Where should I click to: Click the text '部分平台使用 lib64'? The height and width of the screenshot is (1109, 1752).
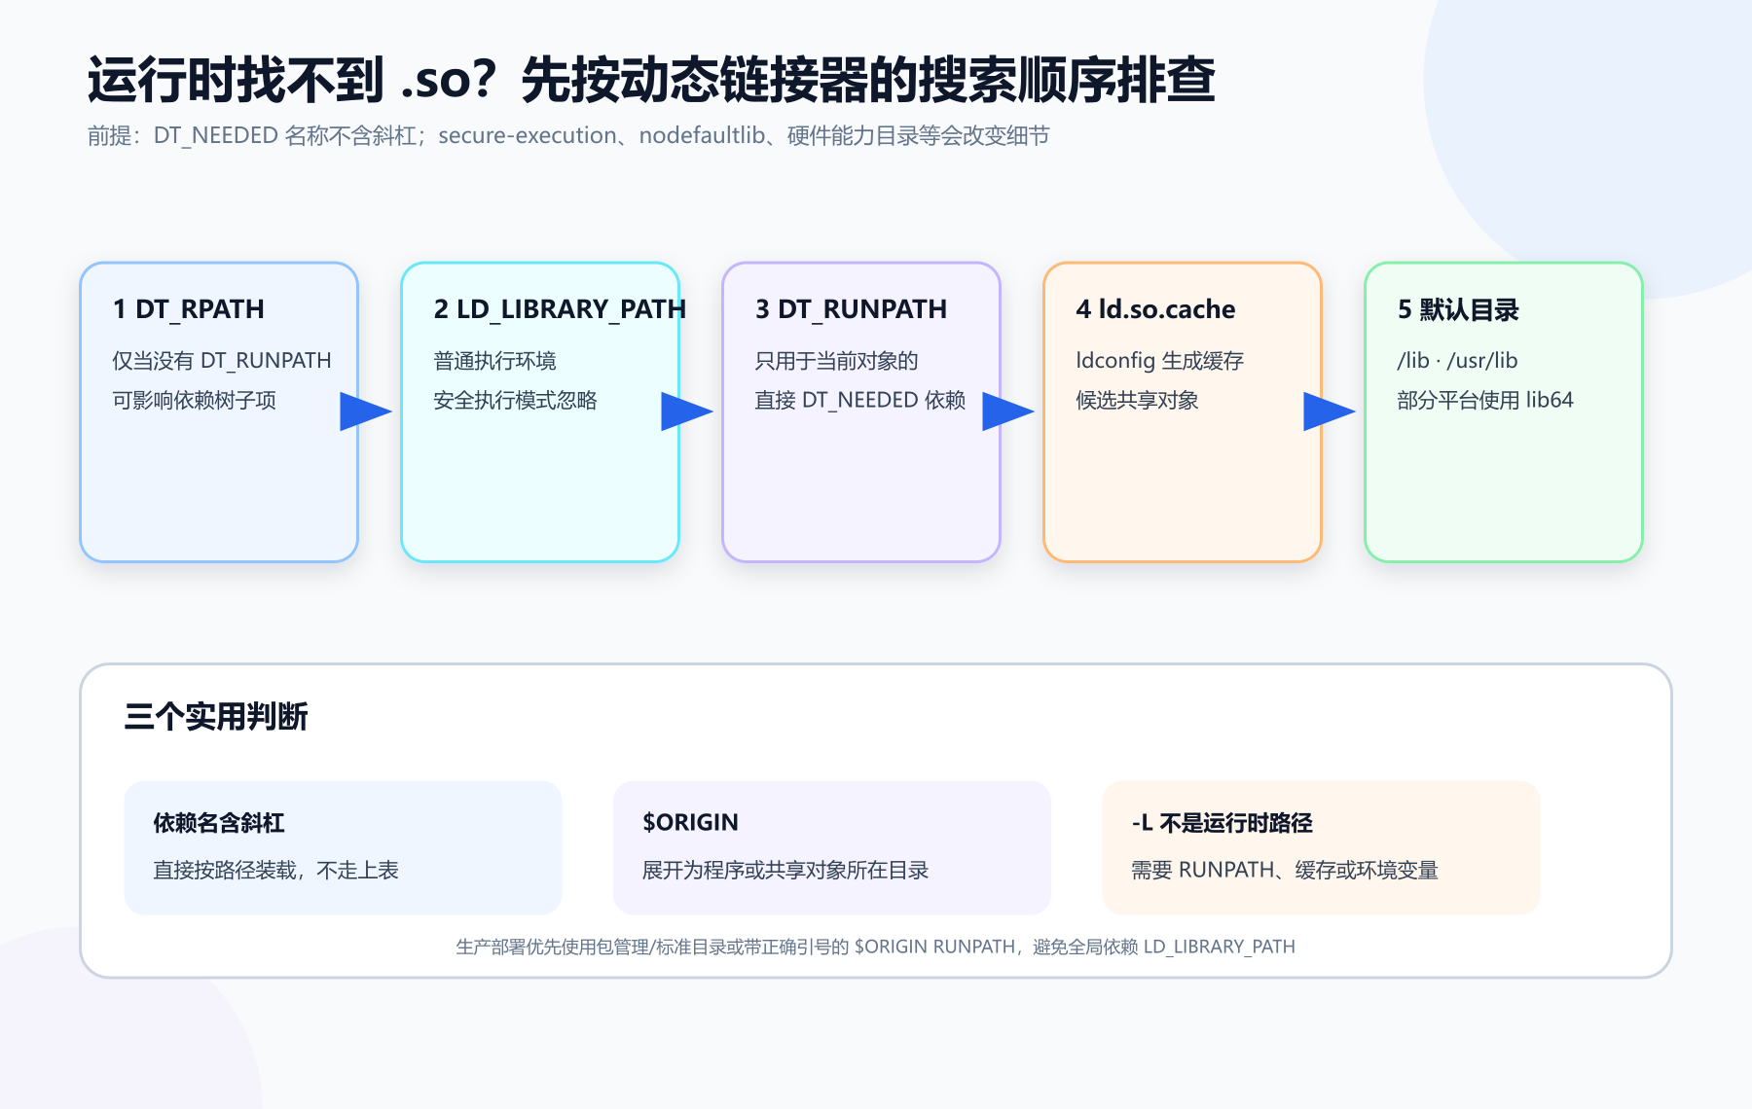point(1484,401)
